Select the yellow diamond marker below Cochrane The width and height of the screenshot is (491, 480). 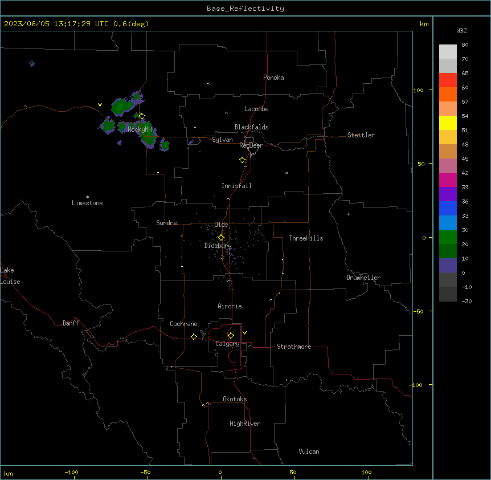coord(194,336)
